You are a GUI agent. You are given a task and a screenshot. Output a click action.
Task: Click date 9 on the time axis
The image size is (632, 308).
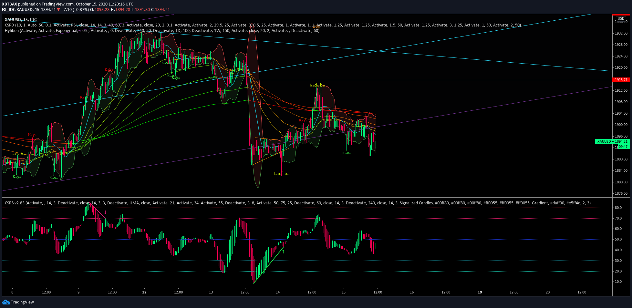tap(78, 292)
